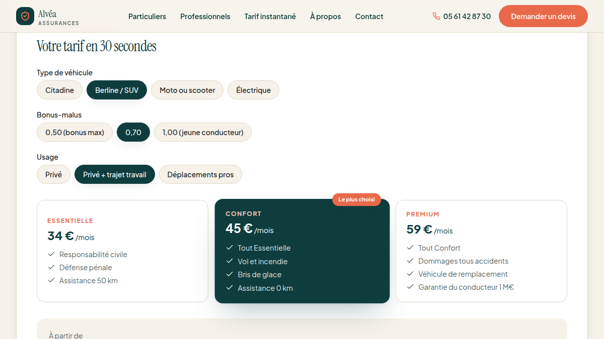Choose Déplacements pros usage
Viewport: 604px width, 339px height.
click(200, 174)
